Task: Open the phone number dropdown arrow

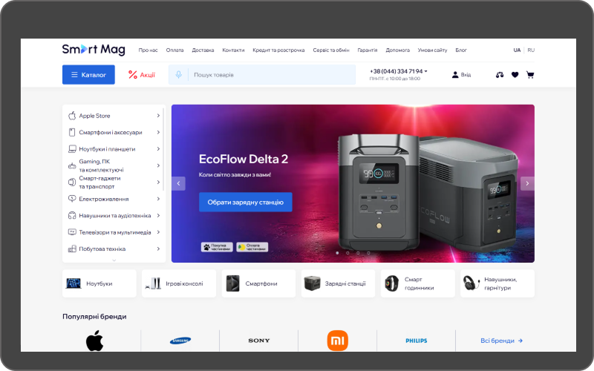Action: coord(425,71)
